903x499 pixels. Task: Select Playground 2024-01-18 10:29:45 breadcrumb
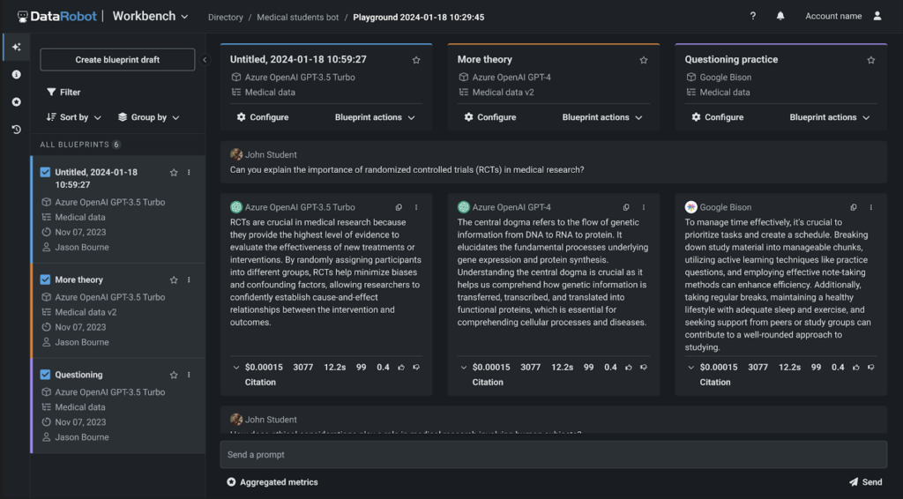(x=419, y=18)
